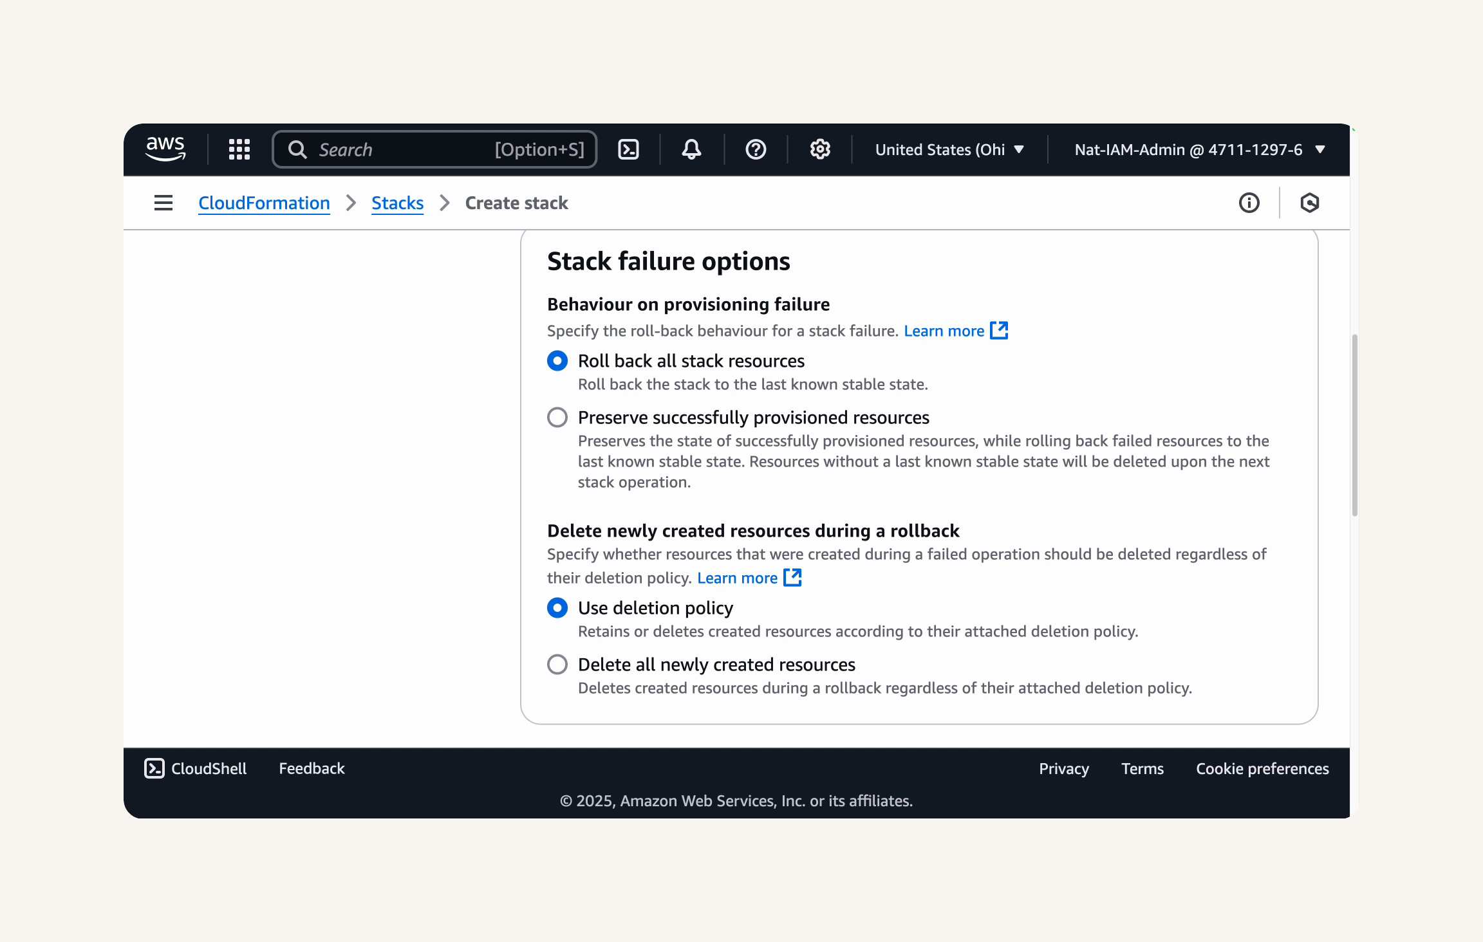Open the Privacy footer link
The width and height of the screenshot is (1483, 942).
click(1064, 768)
